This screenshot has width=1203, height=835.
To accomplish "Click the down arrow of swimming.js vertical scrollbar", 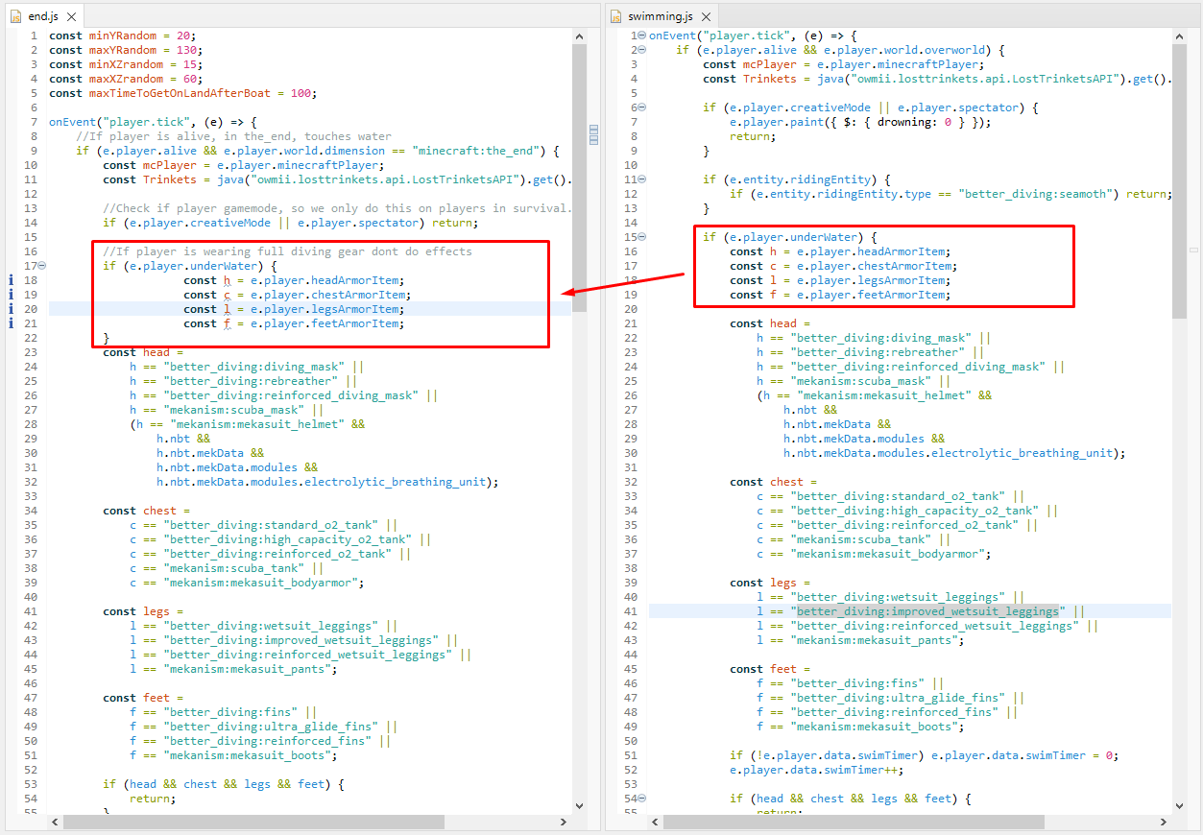I will pyautogui.click(x=1179, y=806).
